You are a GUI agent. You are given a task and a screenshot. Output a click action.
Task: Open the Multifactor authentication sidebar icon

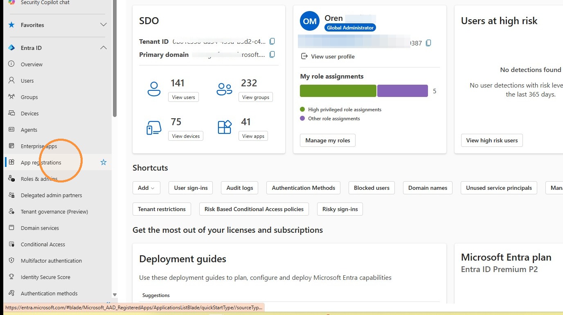tap(12, 261)
